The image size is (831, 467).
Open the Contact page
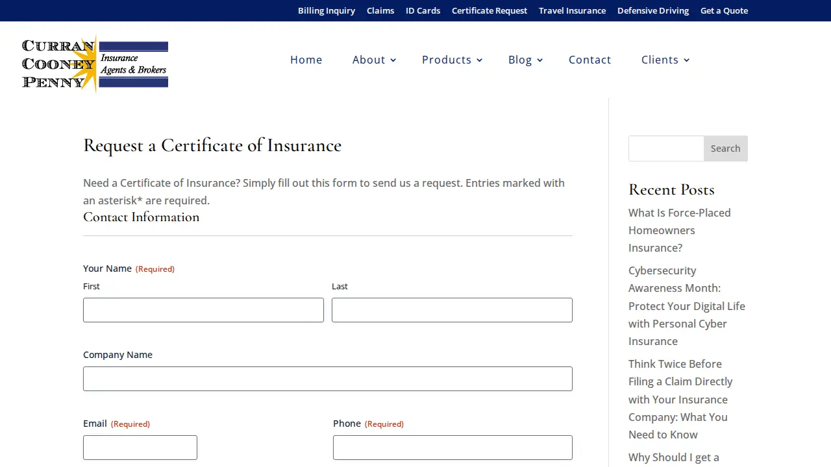point(590,60)
